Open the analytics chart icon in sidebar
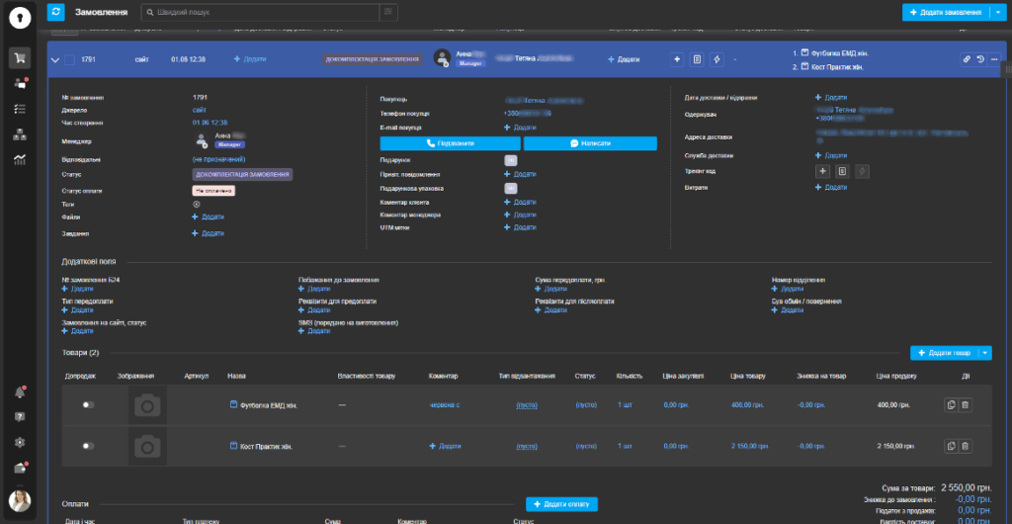The image size is (1012, 524). [x=19, y=159]
